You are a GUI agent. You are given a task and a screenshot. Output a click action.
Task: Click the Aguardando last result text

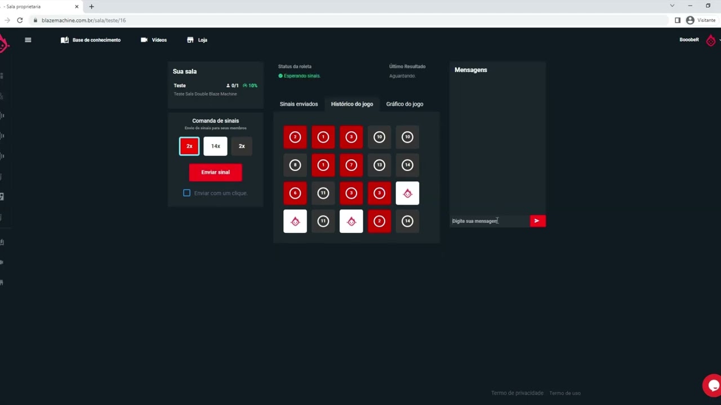tap(402, 76)
